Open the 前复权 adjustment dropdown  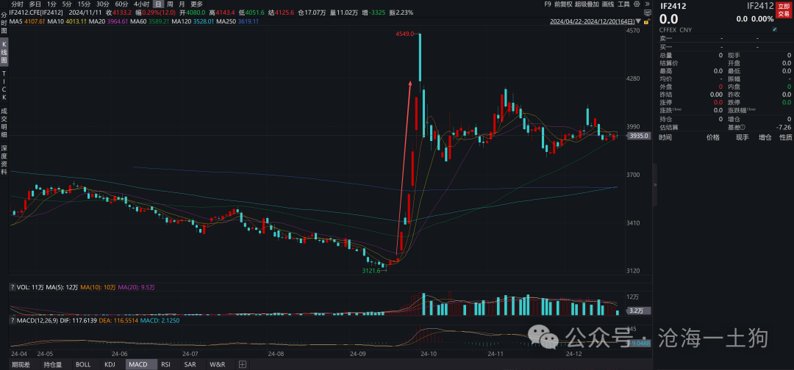(564, 4)
